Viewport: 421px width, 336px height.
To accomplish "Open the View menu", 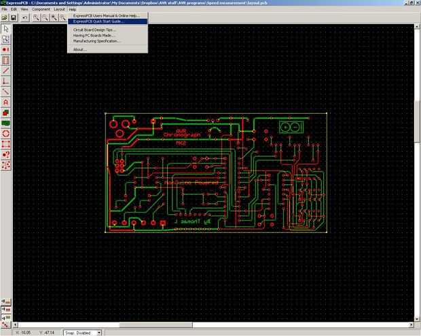I will pos(24,9).
